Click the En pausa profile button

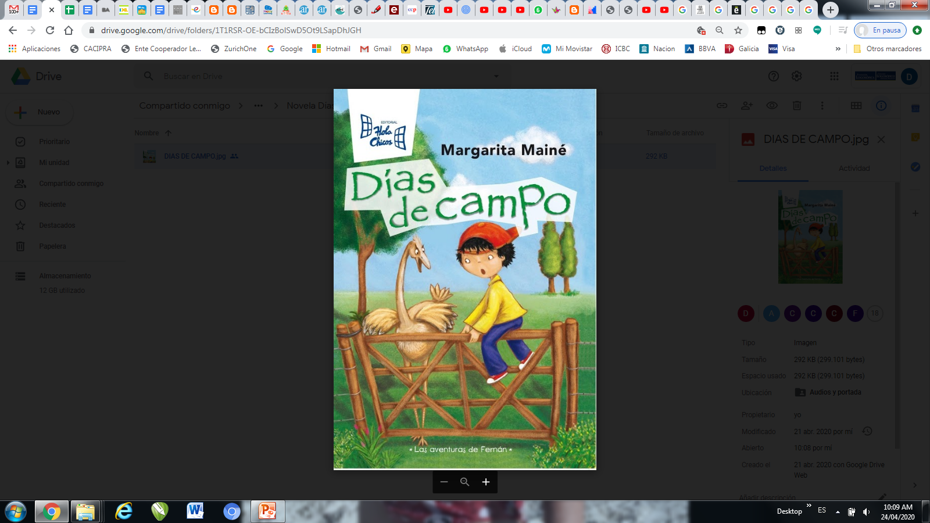(880, 30)
